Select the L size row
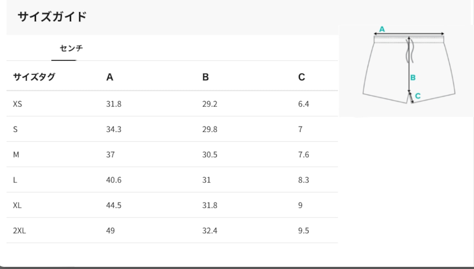Viewport: 474px width, 269px height. [x=172, y=180]
